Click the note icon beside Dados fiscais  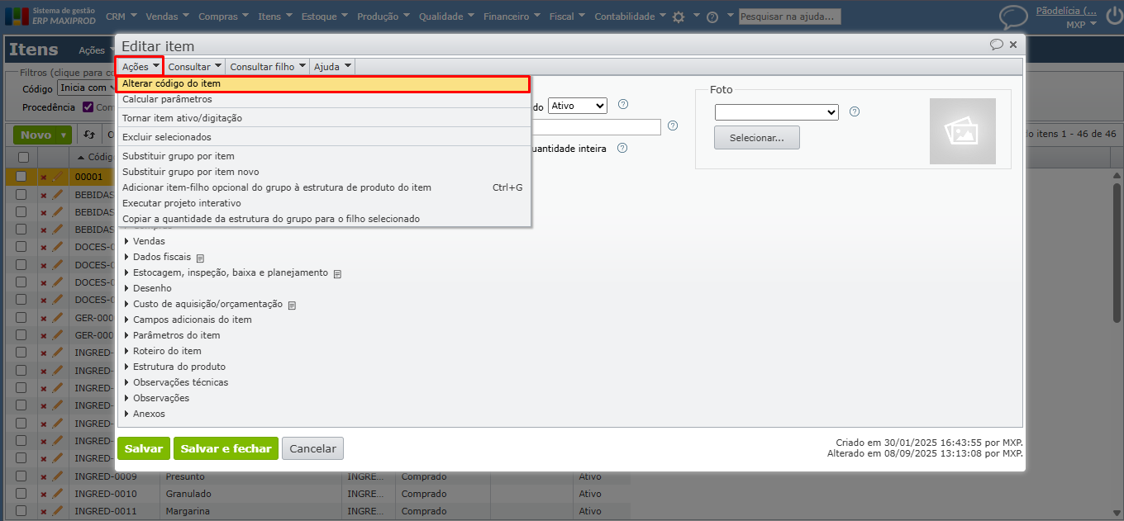click(200, 258)
